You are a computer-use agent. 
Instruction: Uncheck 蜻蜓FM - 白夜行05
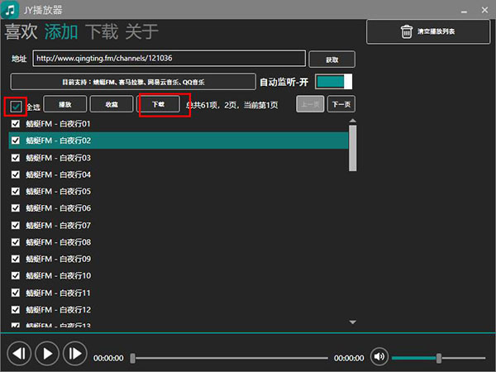[16, 192]
